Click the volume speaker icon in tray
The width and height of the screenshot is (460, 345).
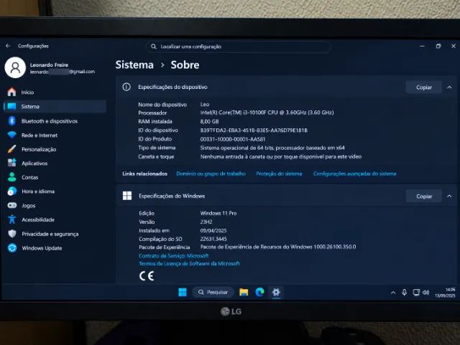point(426,293)
